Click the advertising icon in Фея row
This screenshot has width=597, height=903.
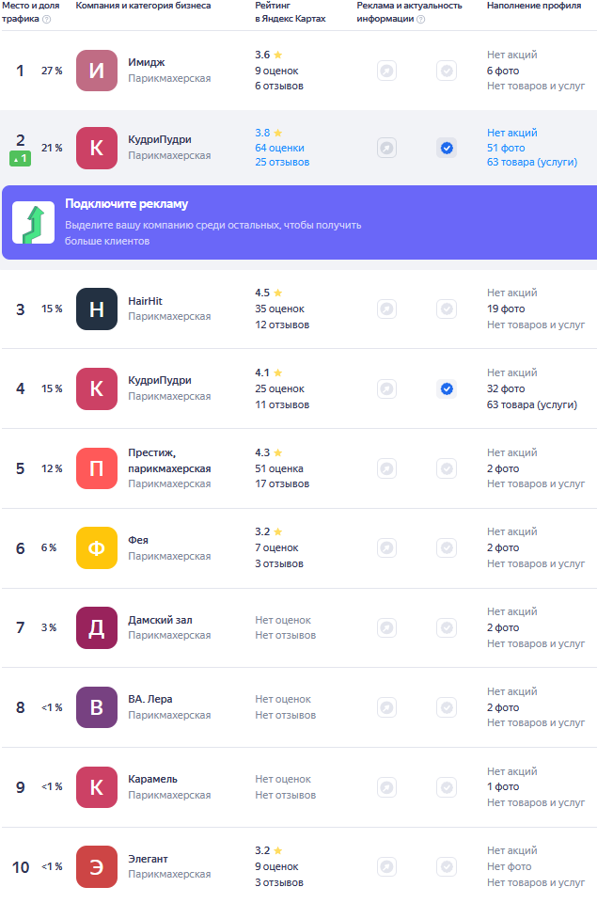tap(386, 547)
